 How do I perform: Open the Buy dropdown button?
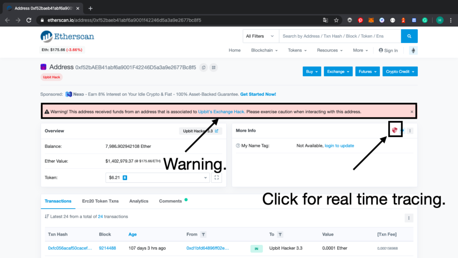click(x=312, y=72)
